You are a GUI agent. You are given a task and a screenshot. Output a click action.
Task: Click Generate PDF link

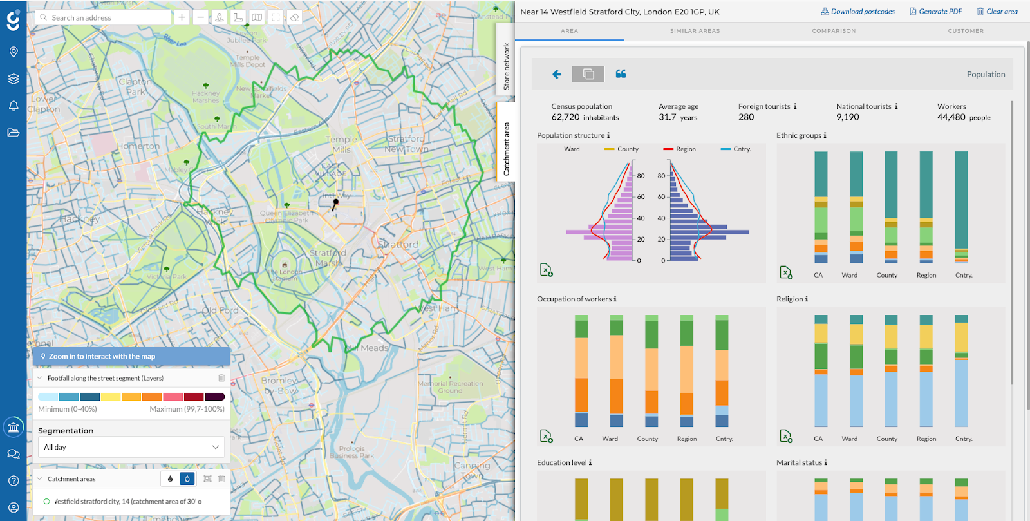[x=935, y=12]
